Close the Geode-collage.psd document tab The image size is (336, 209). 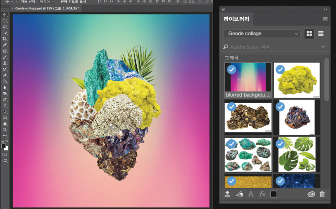point(12,8)
